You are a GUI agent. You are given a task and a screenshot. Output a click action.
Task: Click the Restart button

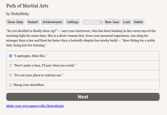[33, 22]
